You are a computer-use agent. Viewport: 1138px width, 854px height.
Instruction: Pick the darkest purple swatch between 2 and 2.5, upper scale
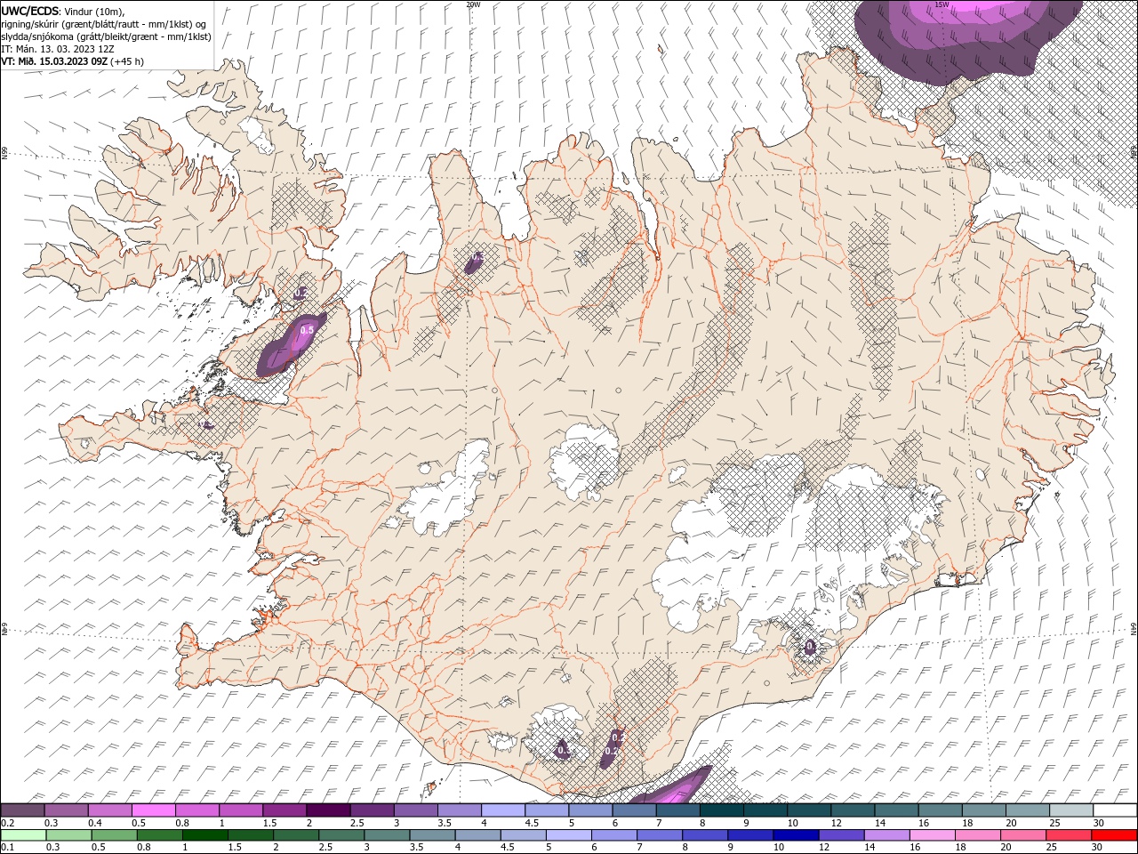[x=328, y=810]
